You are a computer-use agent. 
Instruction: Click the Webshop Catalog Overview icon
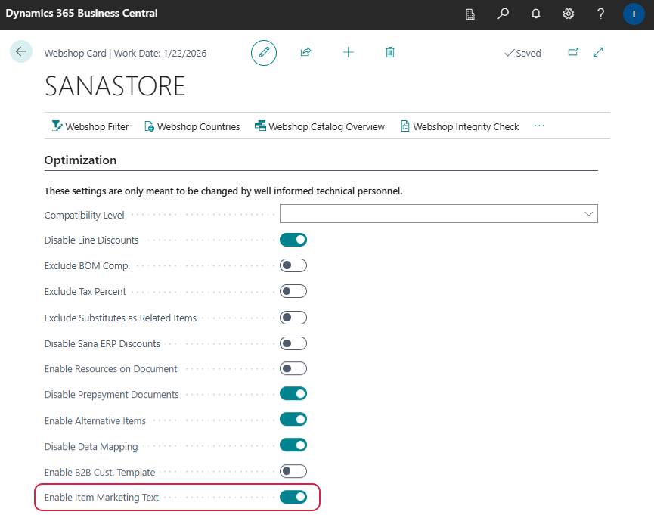260,126
